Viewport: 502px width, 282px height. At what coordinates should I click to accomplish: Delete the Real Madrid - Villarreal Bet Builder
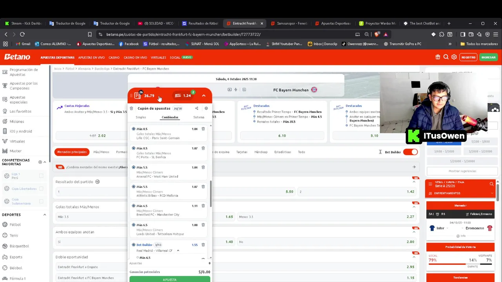[203, 245]
